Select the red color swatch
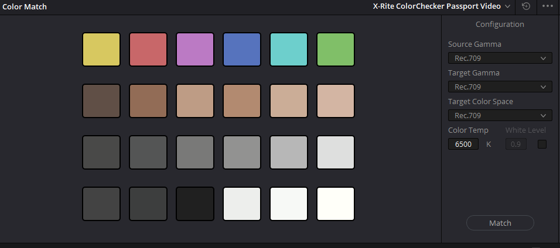 pos(148,50)
